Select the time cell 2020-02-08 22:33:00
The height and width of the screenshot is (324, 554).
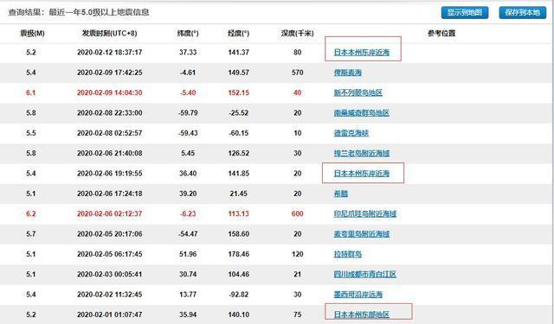coord(110,113)
